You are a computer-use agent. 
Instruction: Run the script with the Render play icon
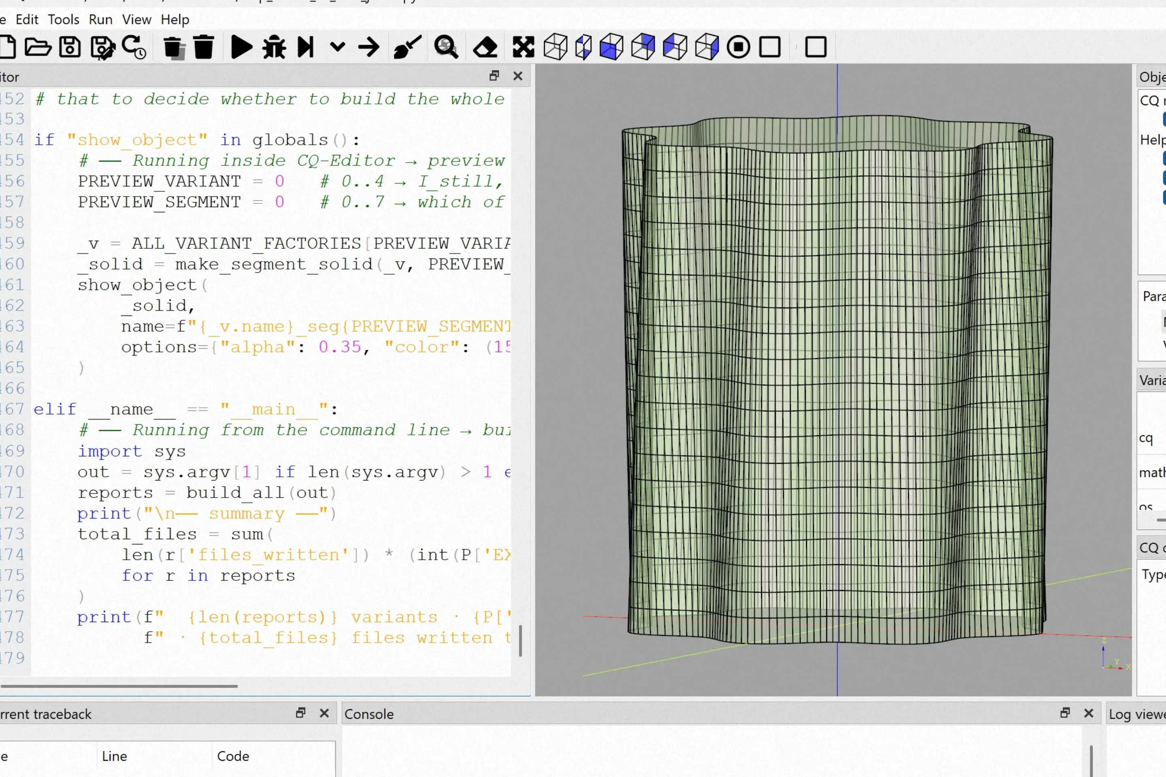point(242,48)
